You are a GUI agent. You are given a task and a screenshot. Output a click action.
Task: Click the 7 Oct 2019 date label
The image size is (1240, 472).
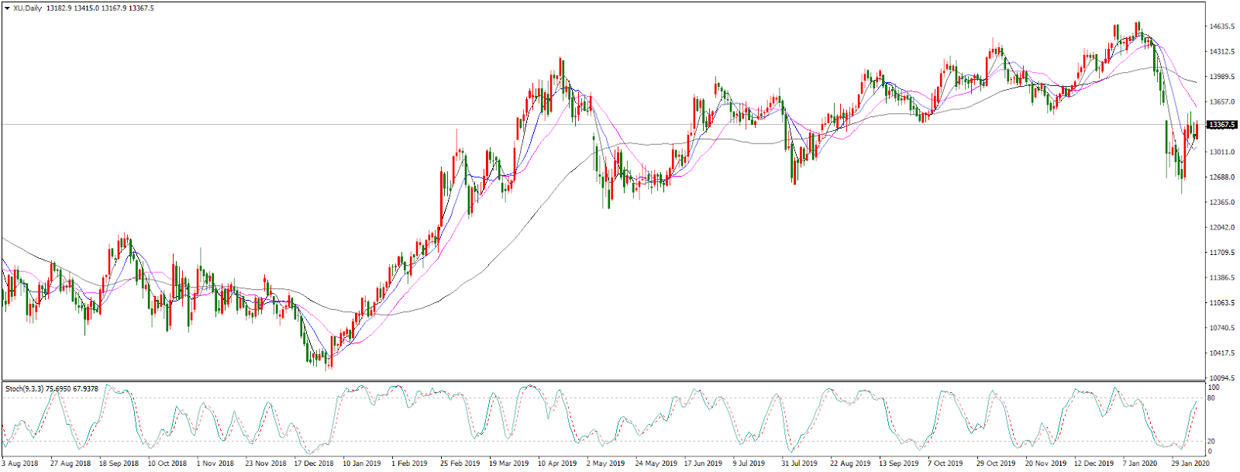click(945, 463)
